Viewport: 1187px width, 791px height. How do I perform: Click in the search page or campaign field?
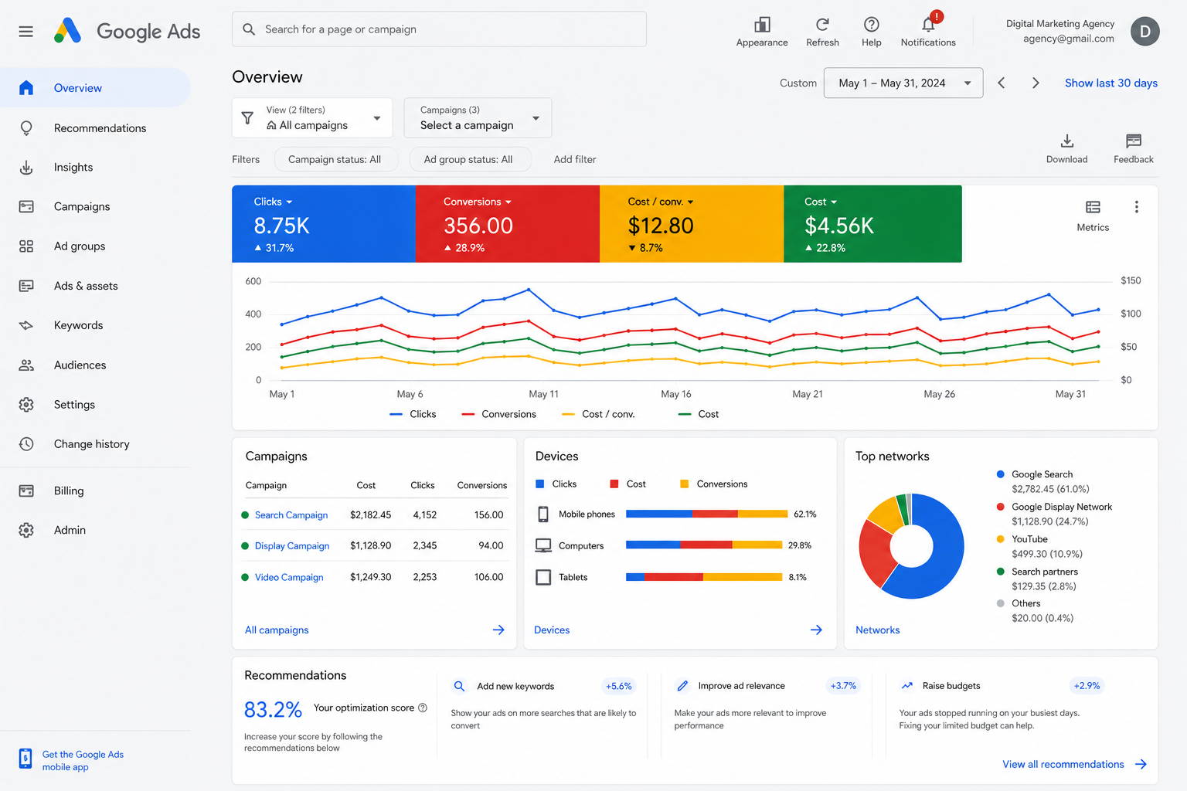click(439, 29)
